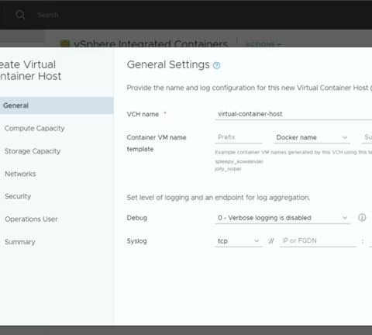Click the vSphere Integrated Containers title

[151, 44]
